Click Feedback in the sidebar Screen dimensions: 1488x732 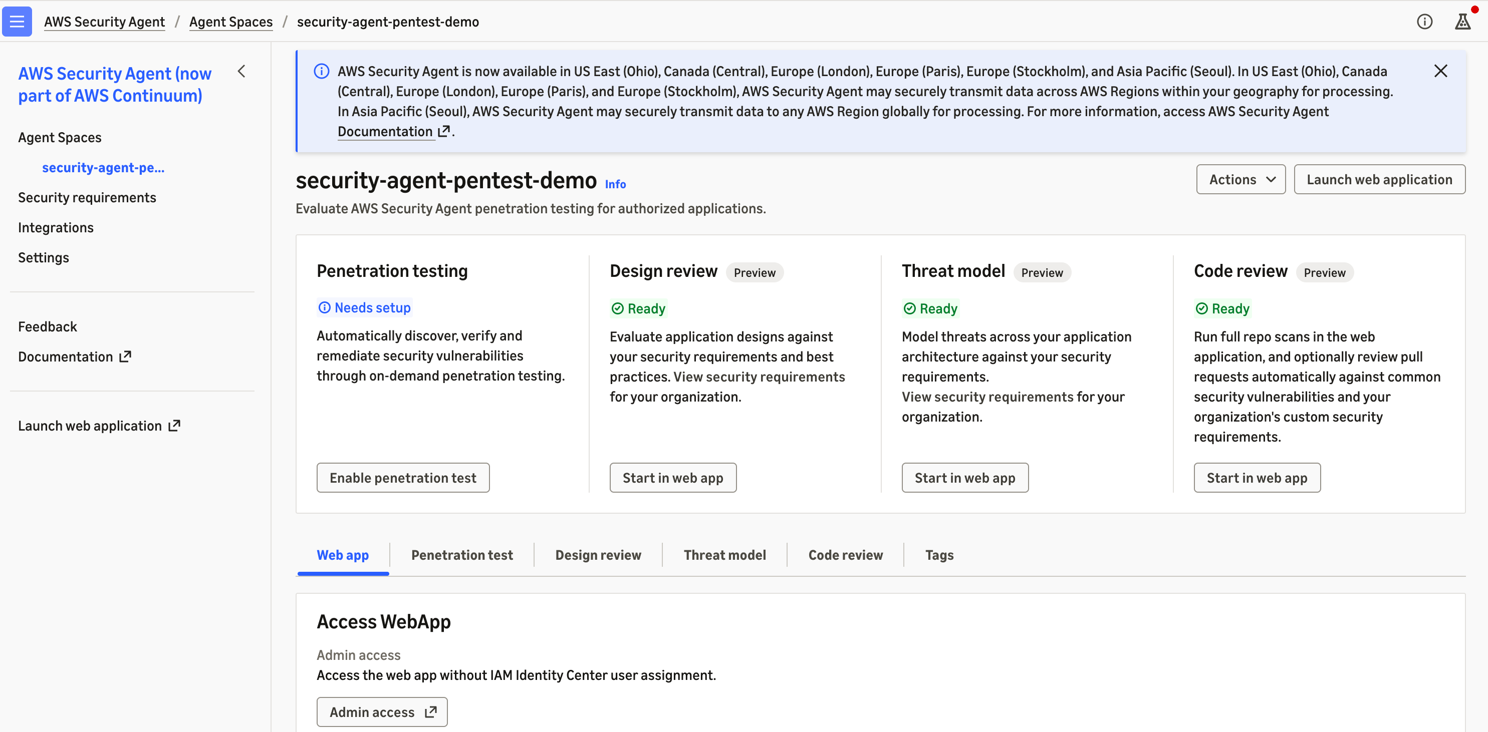(48, 327)
